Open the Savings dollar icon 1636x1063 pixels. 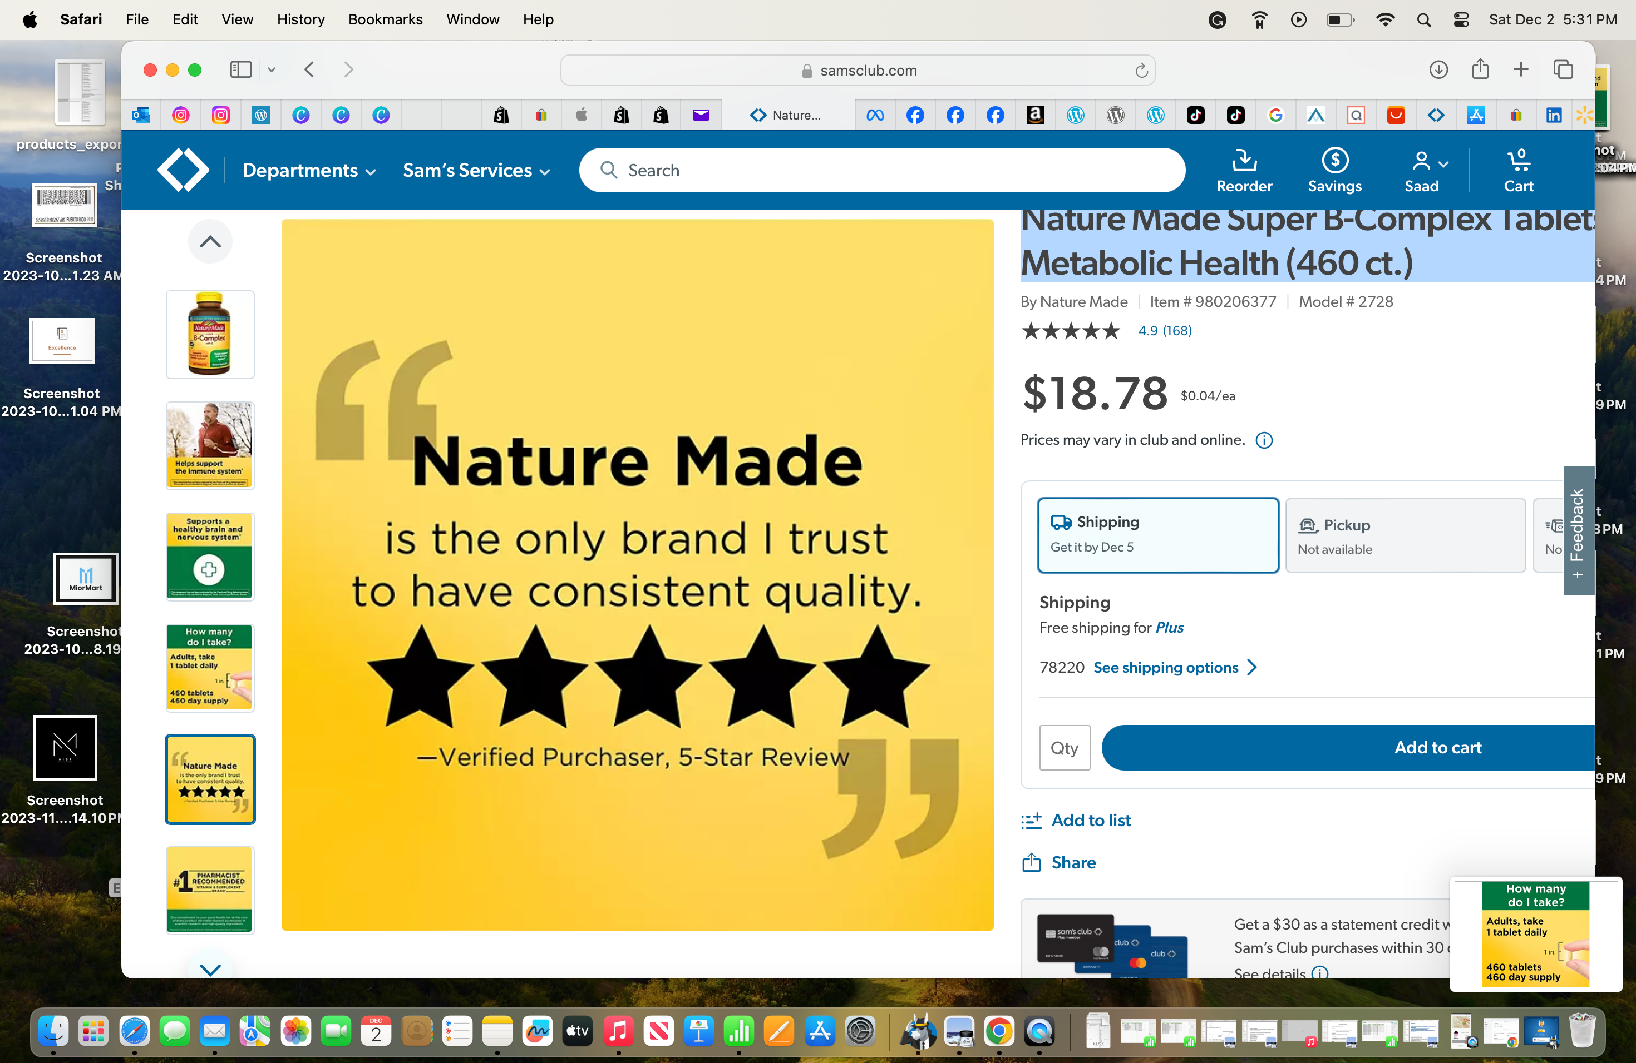tap(1334, 160)
